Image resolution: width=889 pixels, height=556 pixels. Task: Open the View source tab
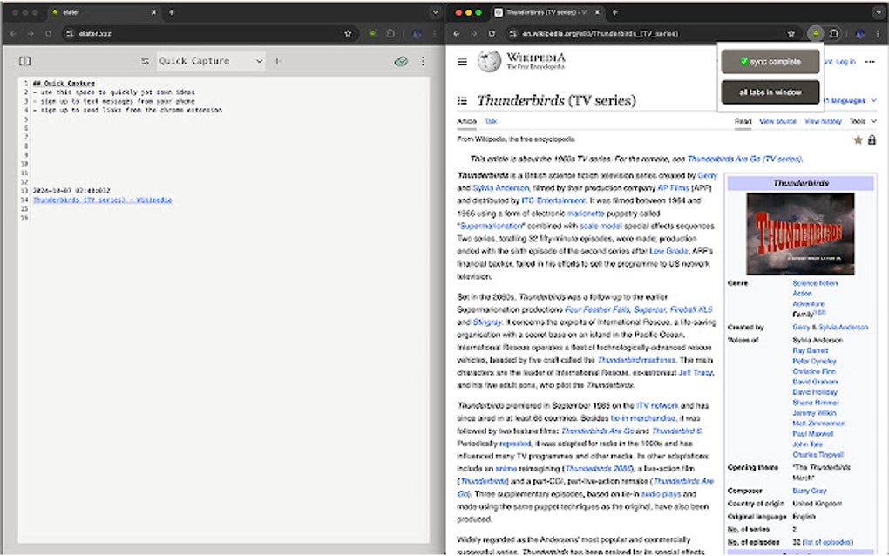click(777, 121)
